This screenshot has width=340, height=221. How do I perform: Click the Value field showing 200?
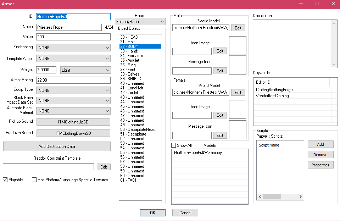73,37
